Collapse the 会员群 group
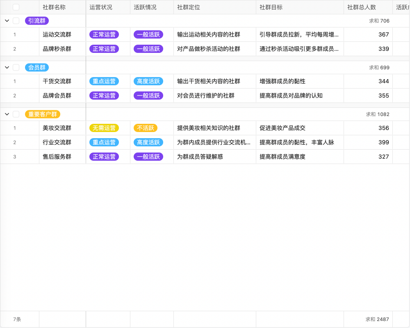The height and width of the screenshot is (328, 410). [6, 67]
